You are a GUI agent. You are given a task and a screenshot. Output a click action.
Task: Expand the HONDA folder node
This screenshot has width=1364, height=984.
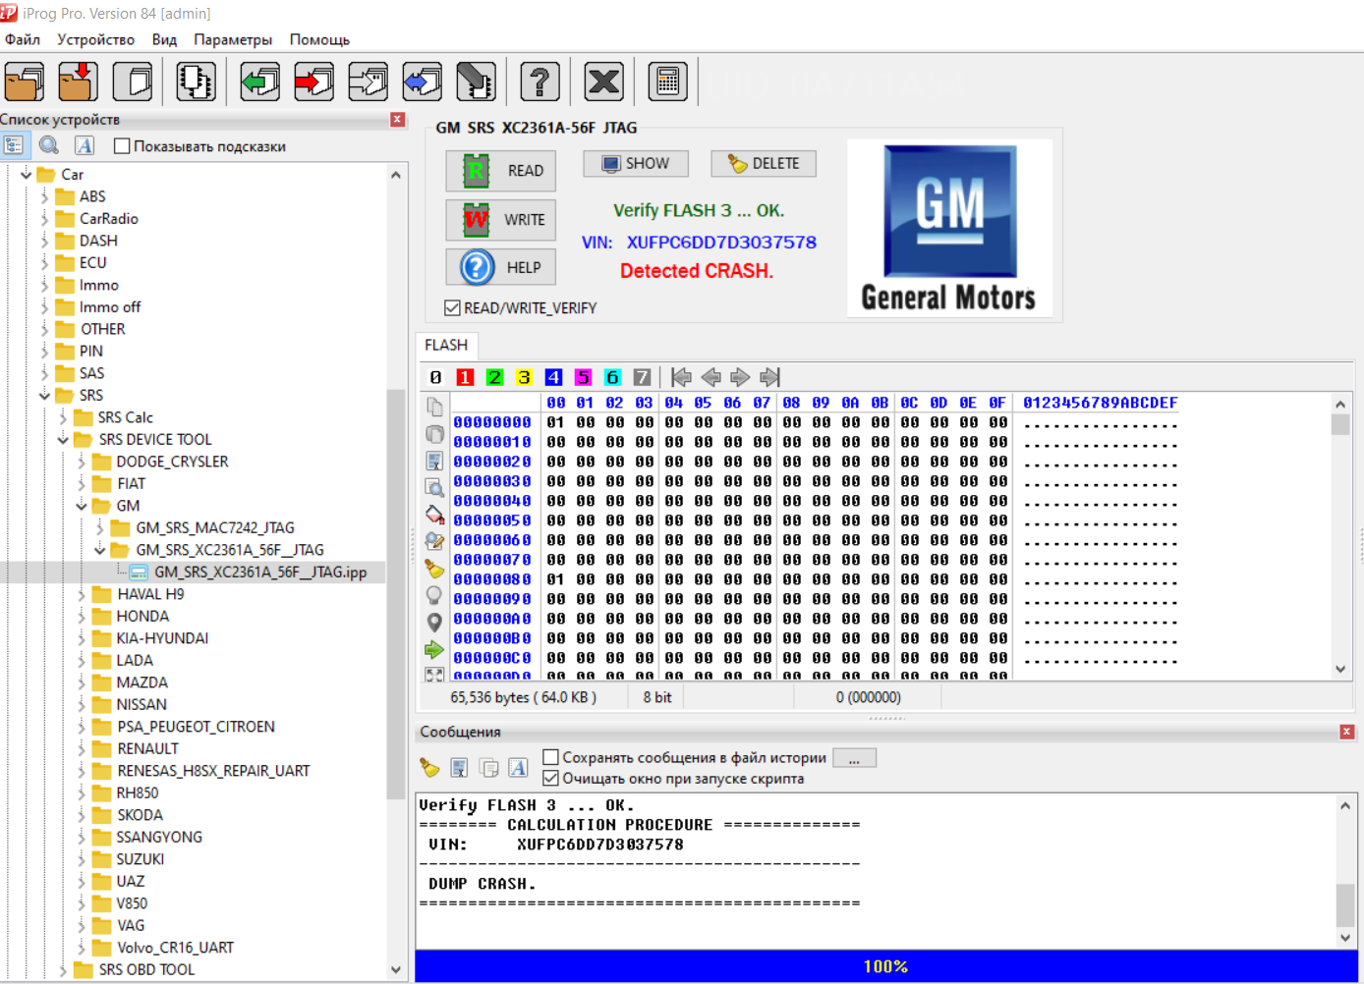[x=82, y=616]
